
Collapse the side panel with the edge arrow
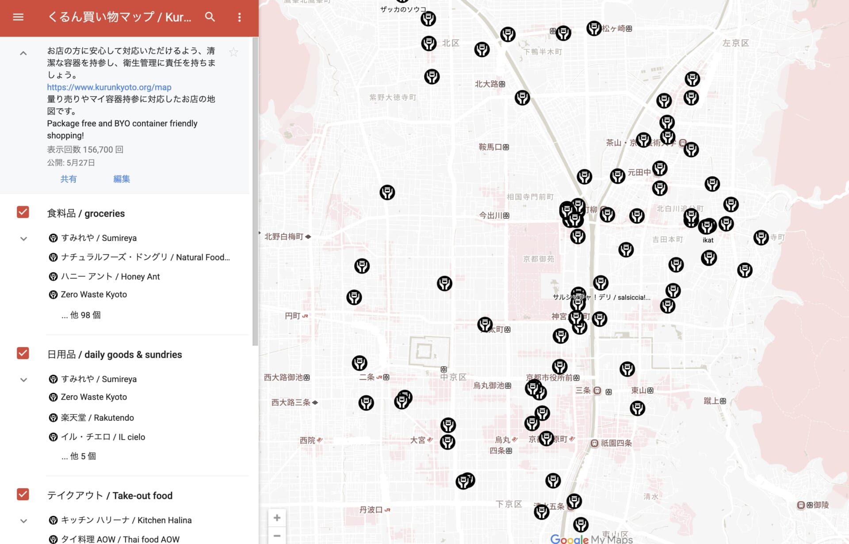click(260, 233)
